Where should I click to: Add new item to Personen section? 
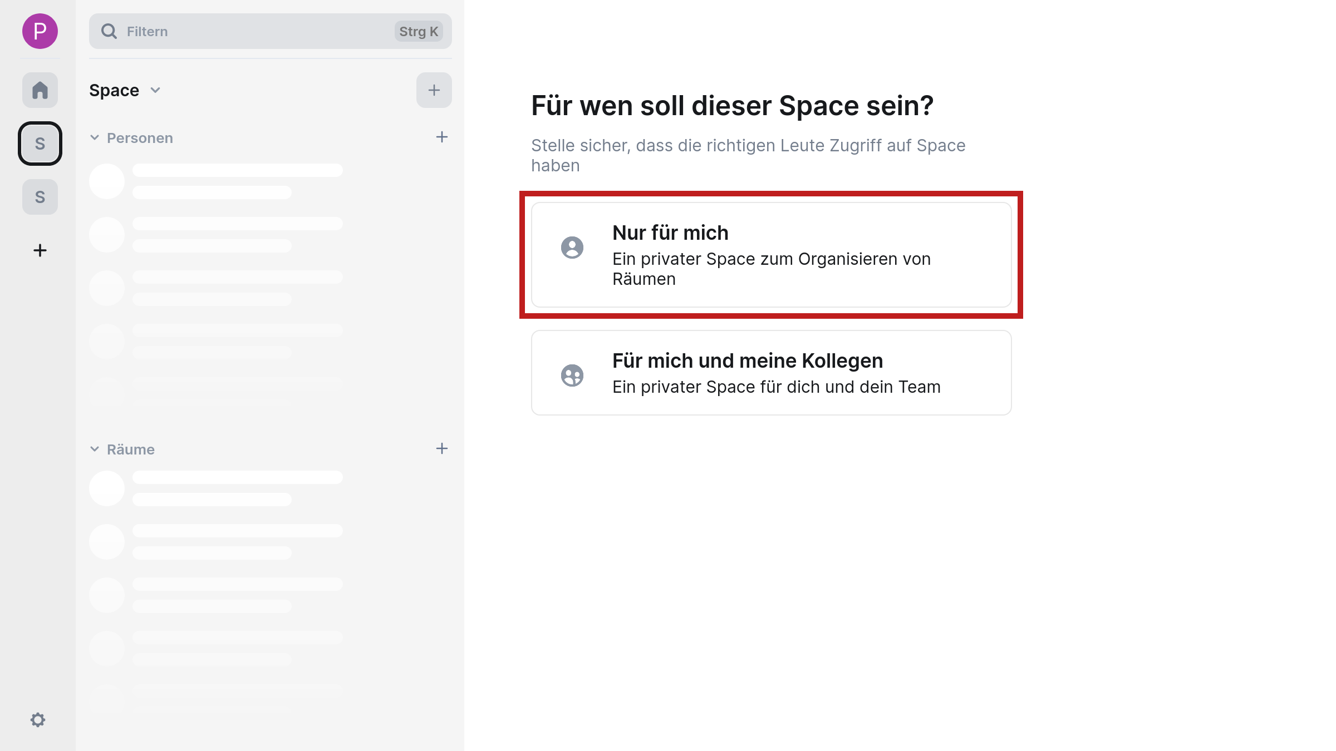440,137
